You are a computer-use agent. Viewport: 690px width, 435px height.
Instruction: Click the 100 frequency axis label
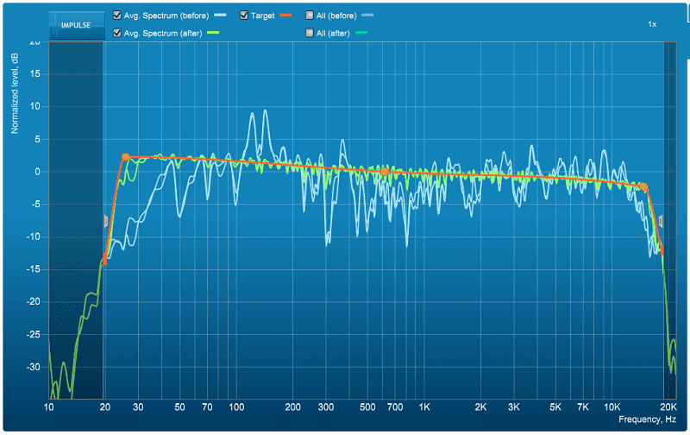point(236,407)
